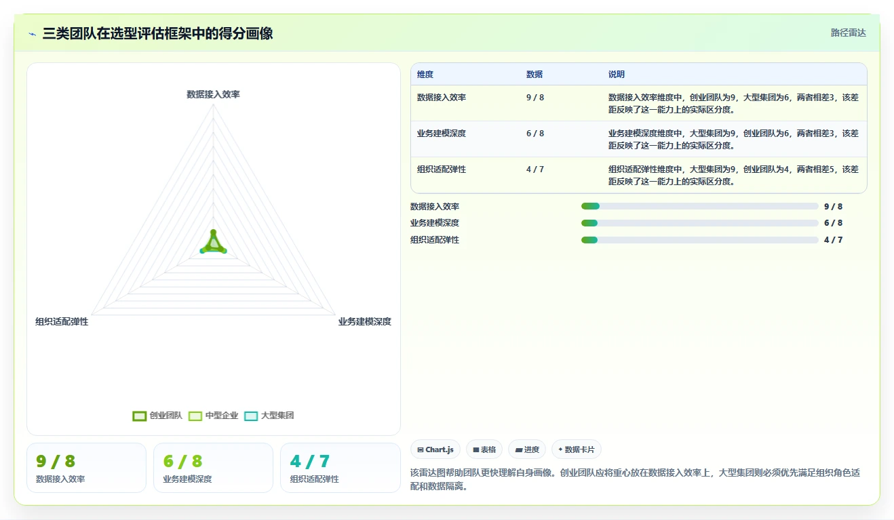Click the 业务建模深度 label left of progress bar
Image resolution: width=894 pixels, height=520 pixels.
click(x=435, y=223)
